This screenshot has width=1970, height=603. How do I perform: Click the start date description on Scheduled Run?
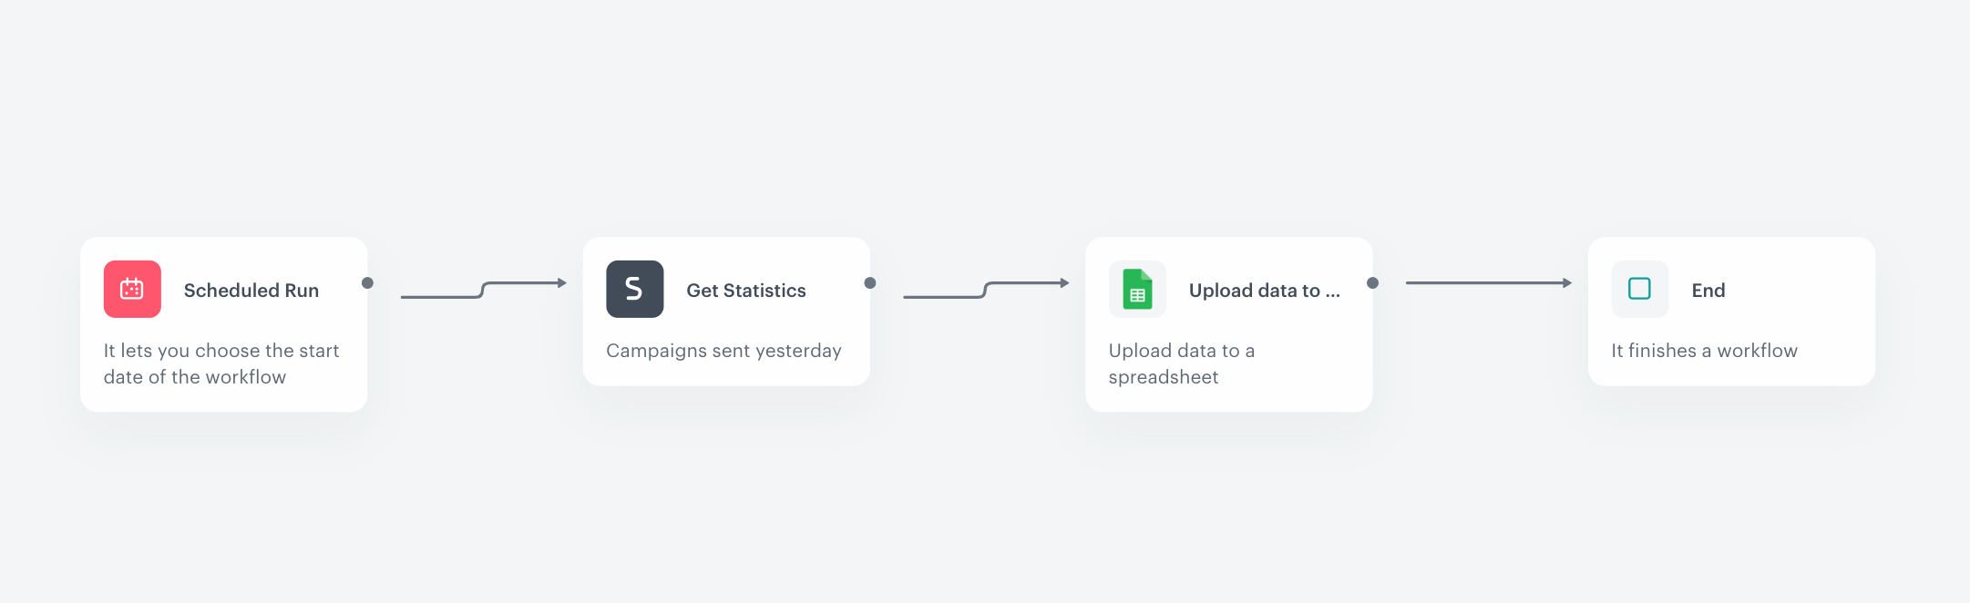click(x=221, y=363)
